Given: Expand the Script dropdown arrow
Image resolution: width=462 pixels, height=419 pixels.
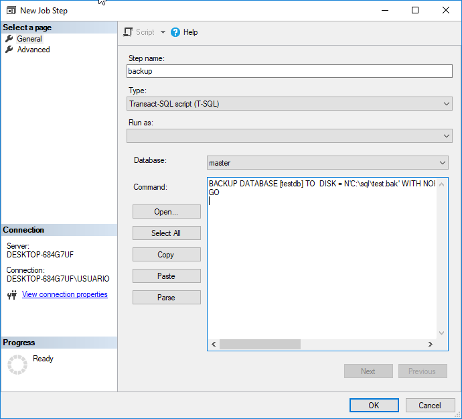Looking at the screenshot, I should coord(163,32).
